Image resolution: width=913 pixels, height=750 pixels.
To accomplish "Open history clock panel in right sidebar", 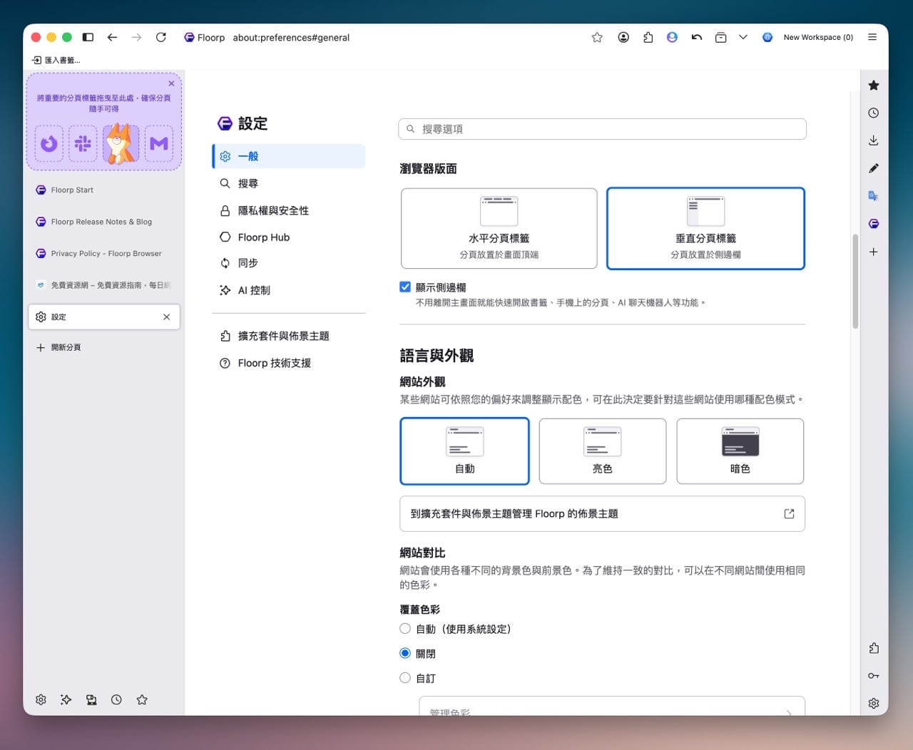I will point(874,113).
